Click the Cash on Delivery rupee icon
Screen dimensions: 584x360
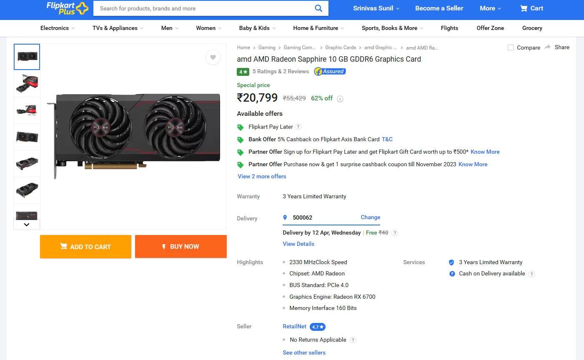point(452,274)
